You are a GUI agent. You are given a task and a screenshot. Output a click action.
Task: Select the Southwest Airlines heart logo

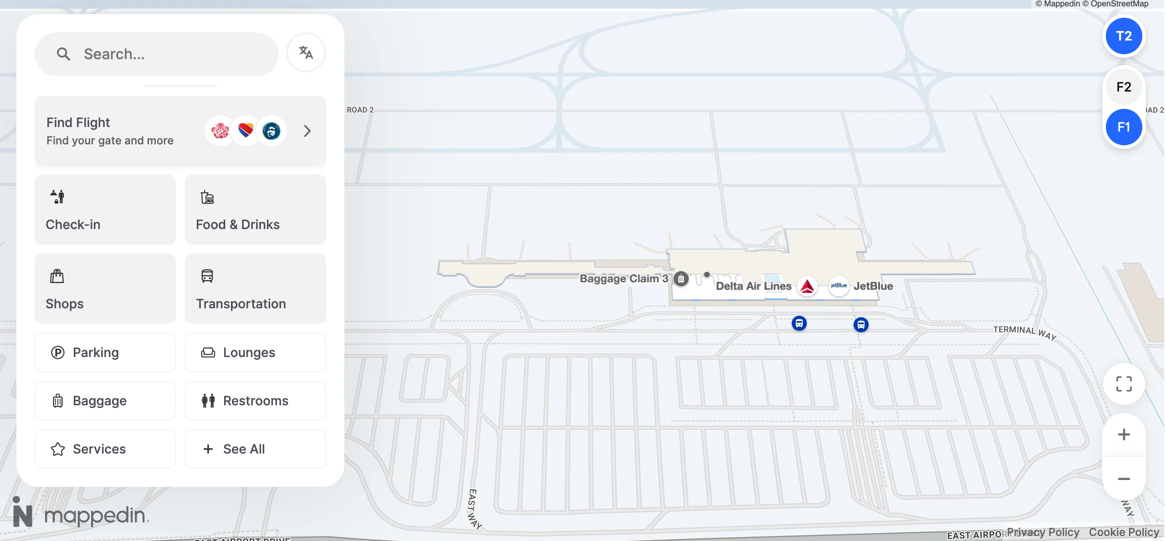pyautogui.click(x=246, y=131)
